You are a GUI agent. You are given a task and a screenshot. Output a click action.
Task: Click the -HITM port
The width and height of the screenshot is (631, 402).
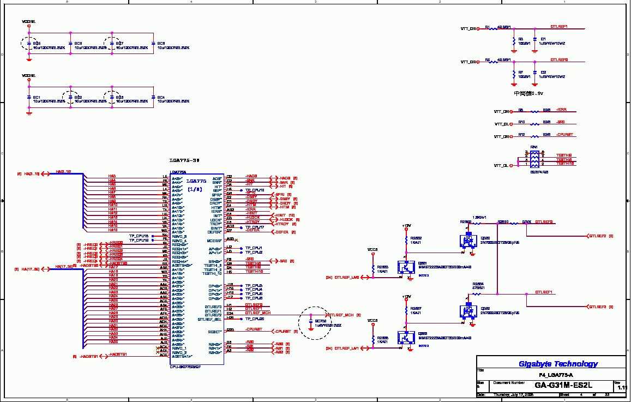[x=283, y=207]
